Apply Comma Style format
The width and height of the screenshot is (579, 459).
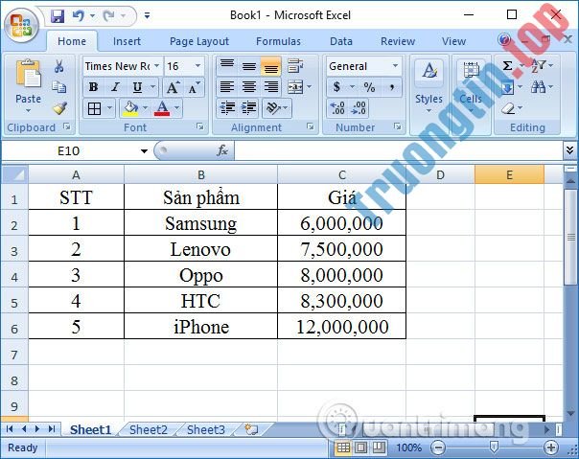coord(391,87)
